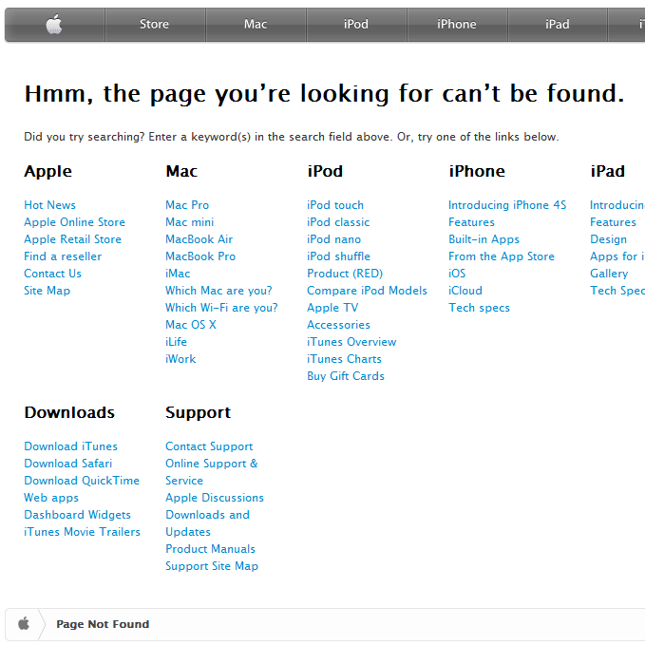Open the Web apps link
The width and height of the screenshot is (645, 645).
pos(51,498)
